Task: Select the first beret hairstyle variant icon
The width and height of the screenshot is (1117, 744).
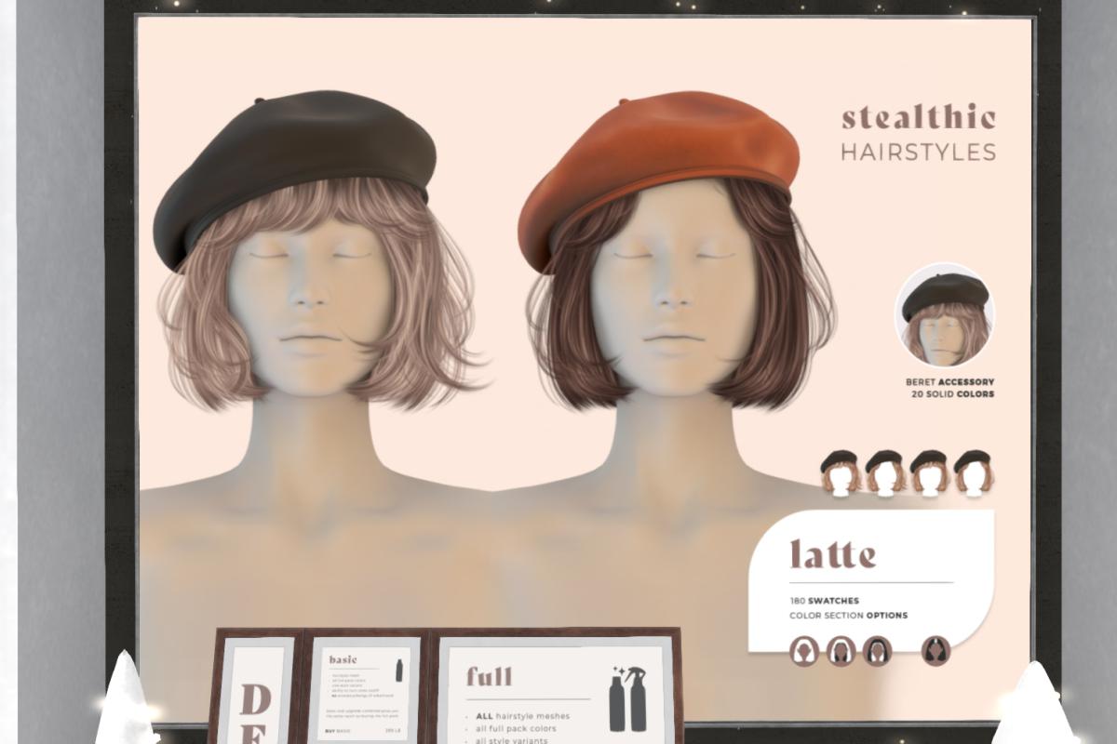Action: (x=841, y=472)
